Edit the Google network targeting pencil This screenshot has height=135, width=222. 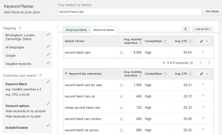tap(48, 55)
